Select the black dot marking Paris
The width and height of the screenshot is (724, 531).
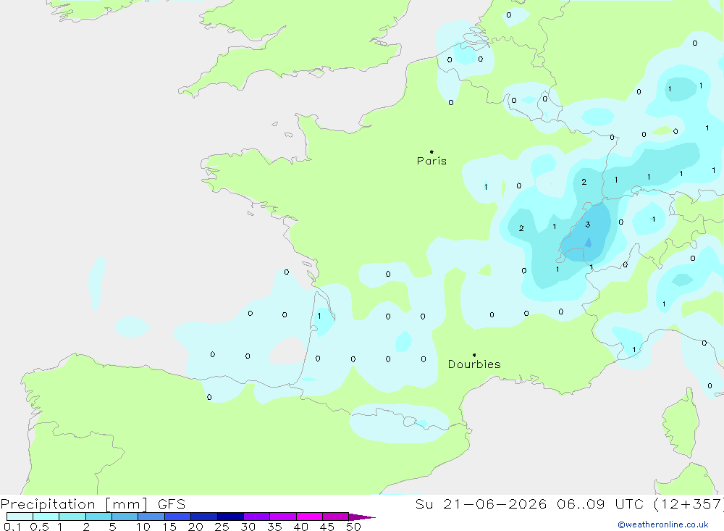point(432,151)
